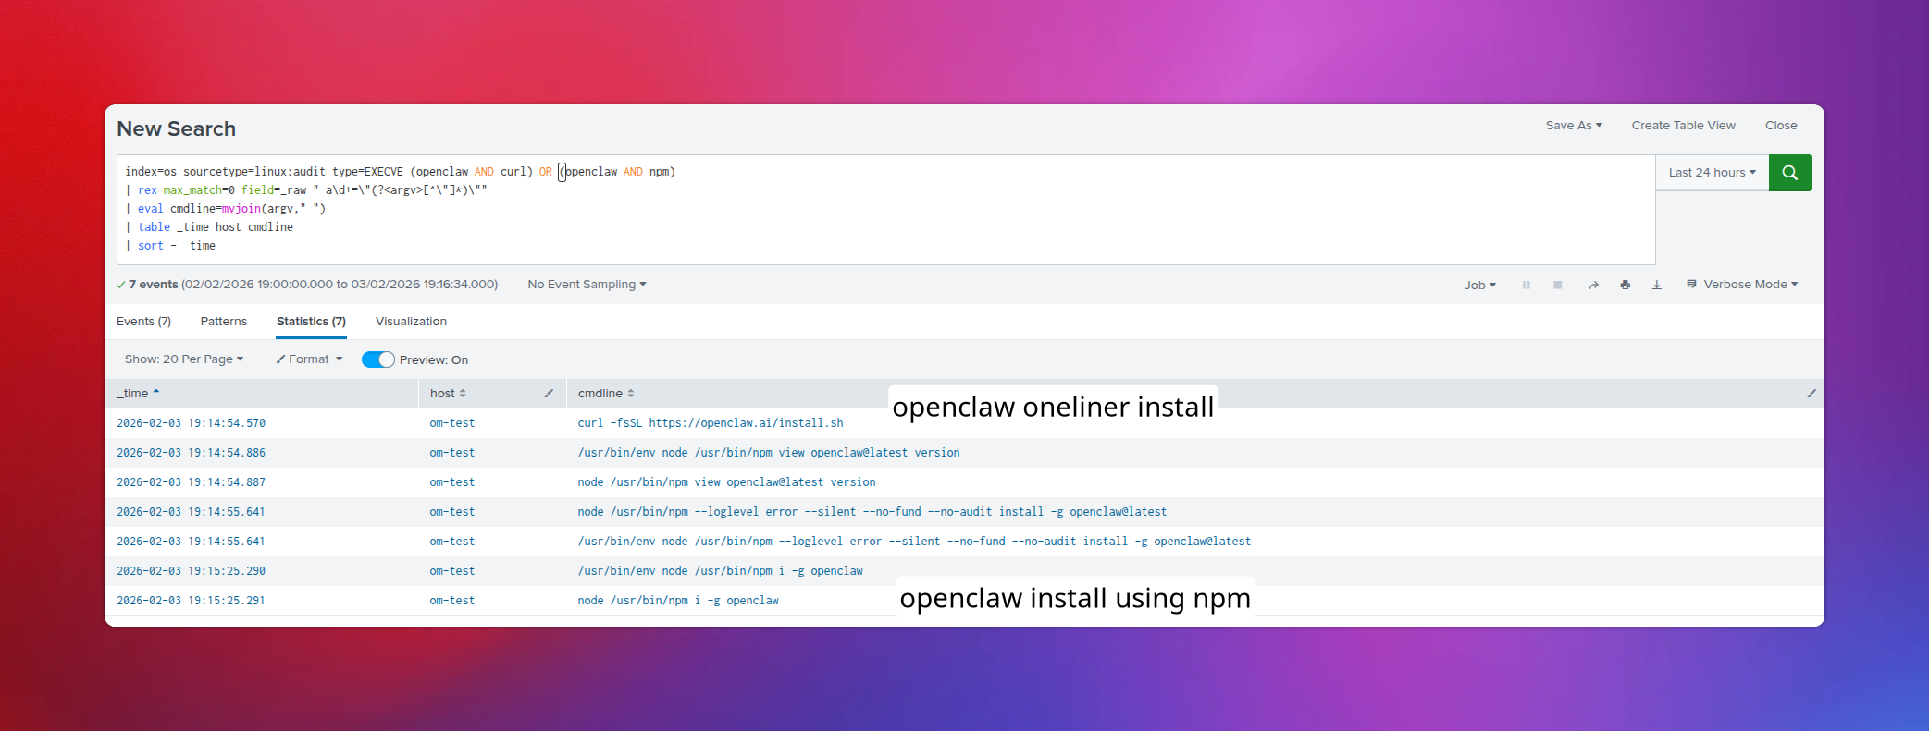Click timestamp 2026-02-03 19:14:54.886
The width and height of the screenshot is (1929, 731).
[191, 453]
